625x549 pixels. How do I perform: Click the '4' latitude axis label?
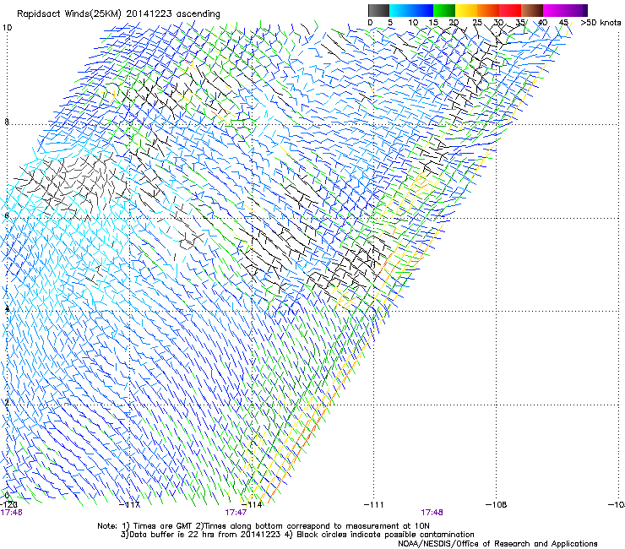(7, 309)
